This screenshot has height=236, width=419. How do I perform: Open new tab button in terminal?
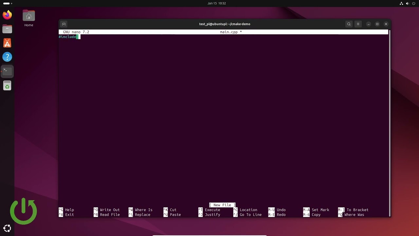click(x=64, y=24)
